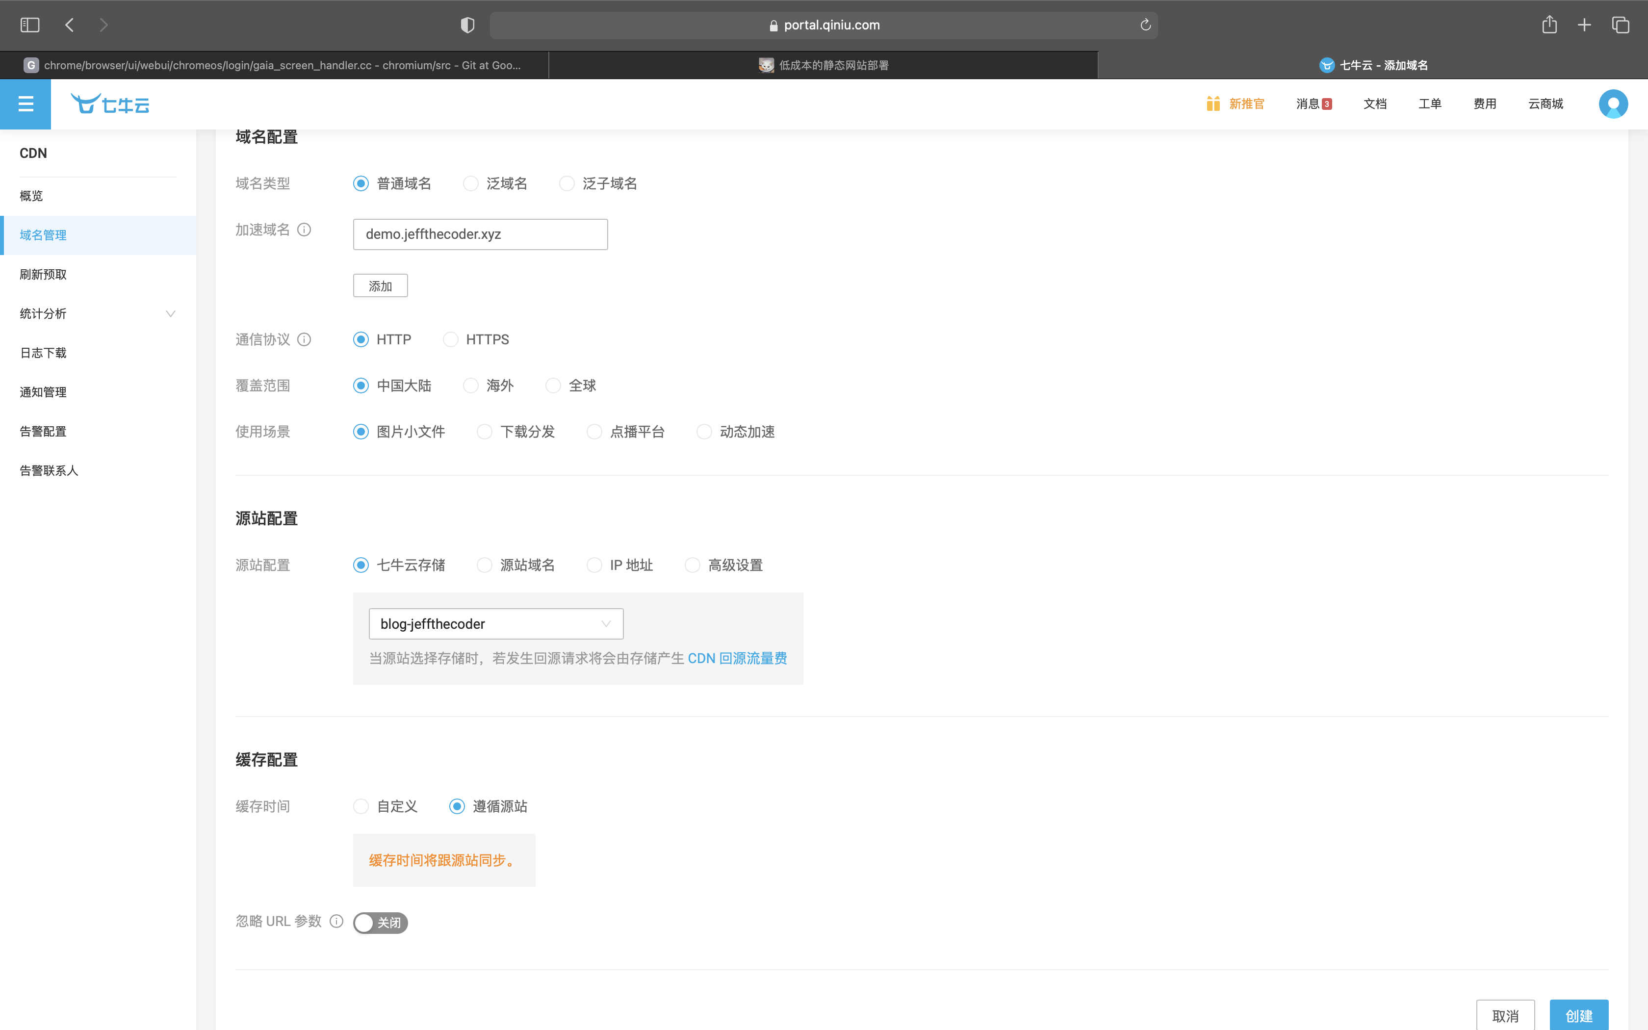The height and width of the screenshot is (1030, 1648).
Task: Click the address bar portal.qiniu.com
Action: [824, 25]
